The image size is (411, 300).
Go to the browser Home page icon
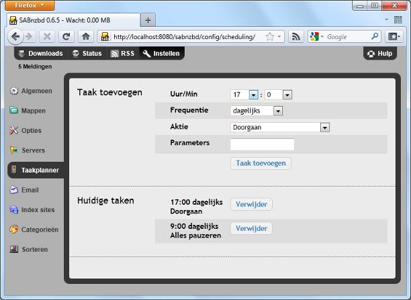click(86, 37)
